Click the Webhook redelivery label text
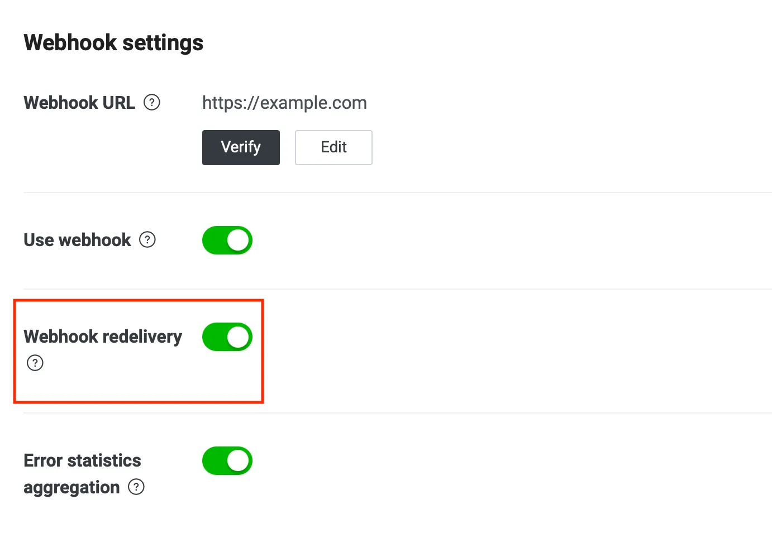The height and width of the screenshot is (538, 772). coord(103,337)
